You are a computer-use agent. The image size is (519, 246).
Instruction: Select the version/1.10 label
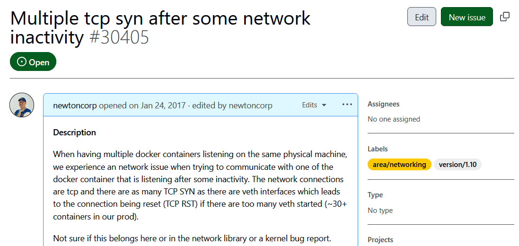[x=457, y=165]
